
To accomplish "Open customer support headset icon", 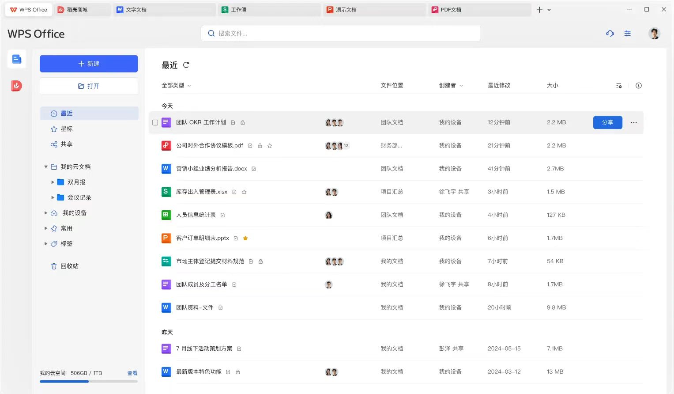I will click(x=610, y=33).
